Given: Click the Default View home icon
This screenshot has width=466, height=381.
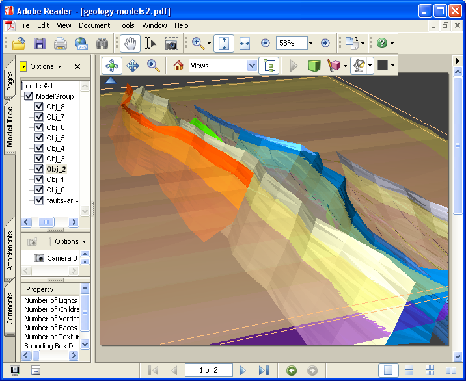Looking at the screenshot, I should point(178,66).
